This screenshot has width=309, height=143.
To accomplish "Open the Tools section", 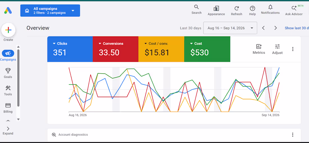I will coord(8,91).
